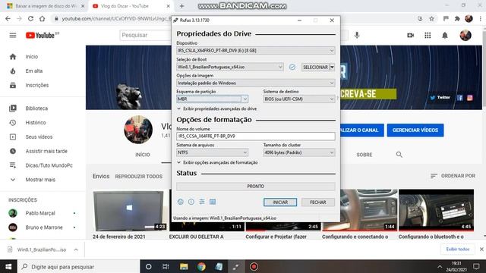Open Sistema de arquivos NTFS dropdown
Viewport: 486px width, 273px height.
tap(213, 152)
